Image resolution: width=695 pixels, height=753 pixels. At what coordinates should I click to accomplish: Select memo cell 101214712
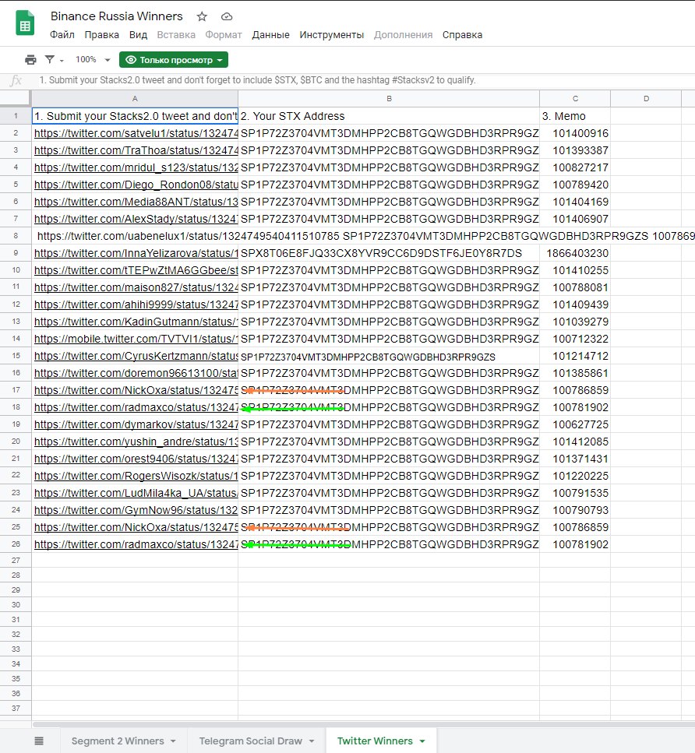click(575, 356)
